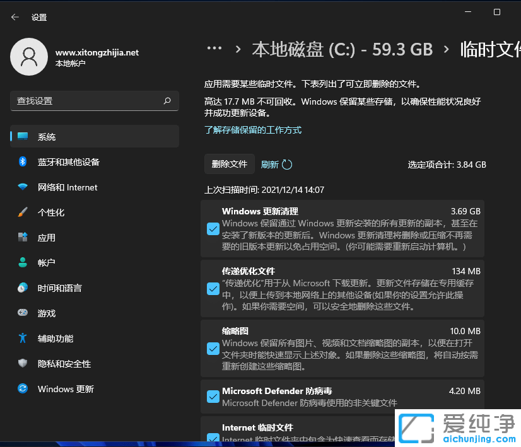The width and height of the screenshot is (521, 447).
Task: Click 刷新 to rescan temporary files
Action: (x=276, y=164)
